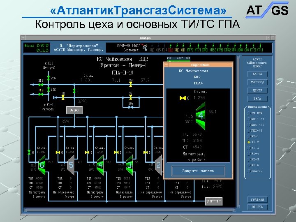
Task: Select the second radio option, below ЛЧ ЛПУ
Action: (249, 119)
